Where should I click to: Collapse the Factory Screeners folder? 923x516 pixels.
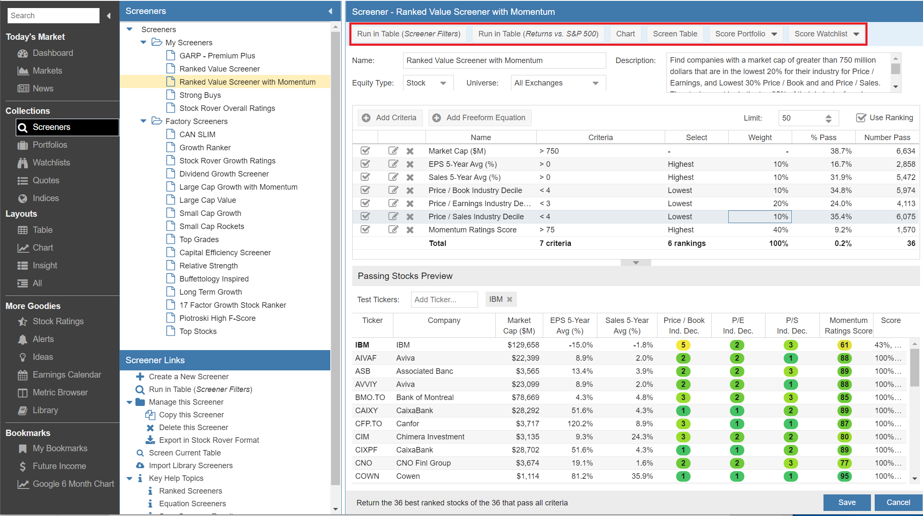(x=144, y=121)
